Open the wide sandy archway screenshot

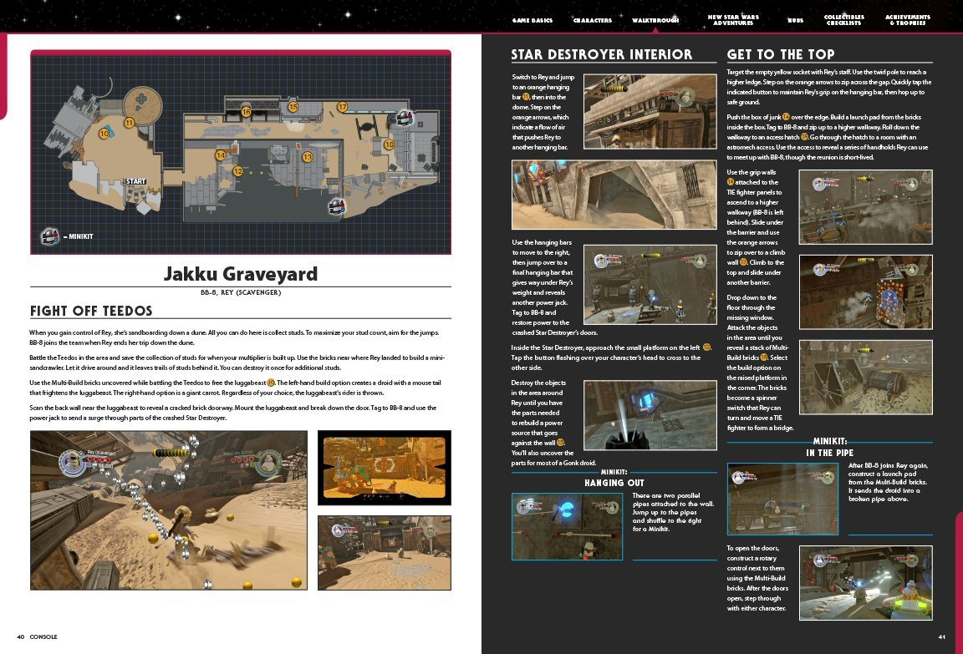[614, 195]
